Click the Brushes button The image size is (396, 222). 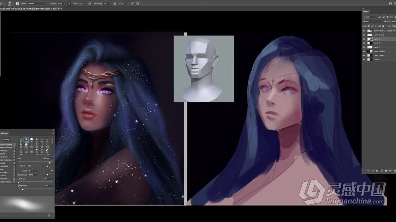point(5,139)
